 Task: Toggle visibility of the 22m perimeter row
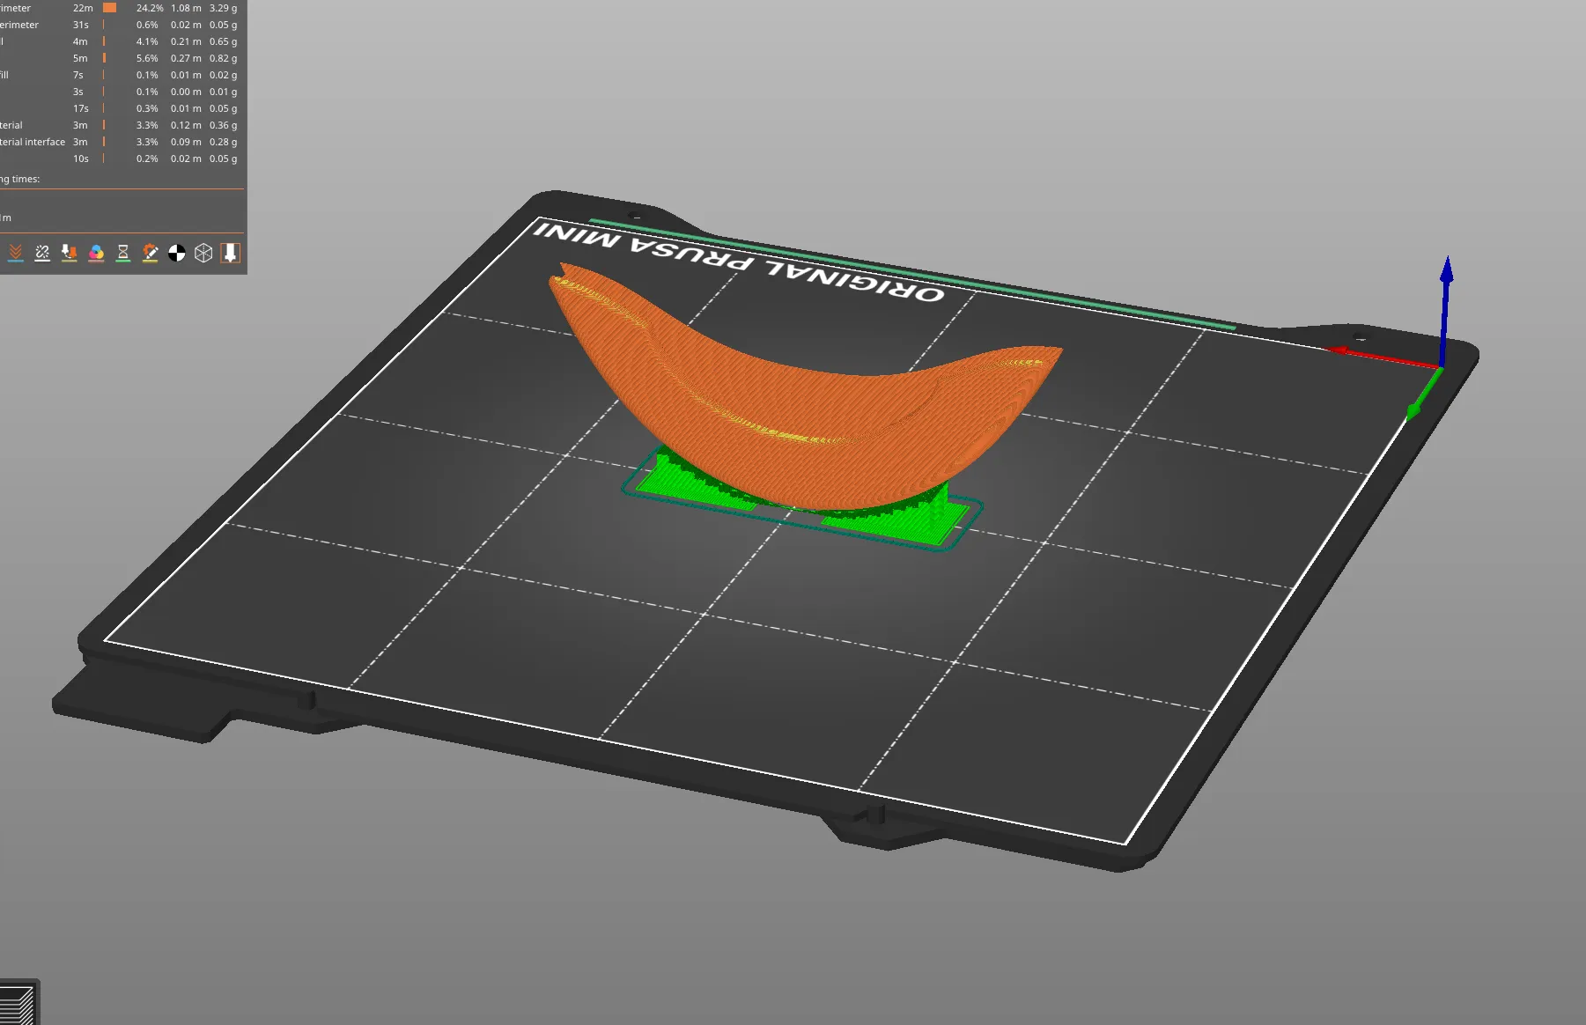[121, 8]
